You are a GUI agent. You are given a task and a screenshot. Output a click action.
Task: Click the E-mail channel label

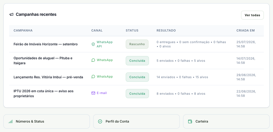point(102,93)
